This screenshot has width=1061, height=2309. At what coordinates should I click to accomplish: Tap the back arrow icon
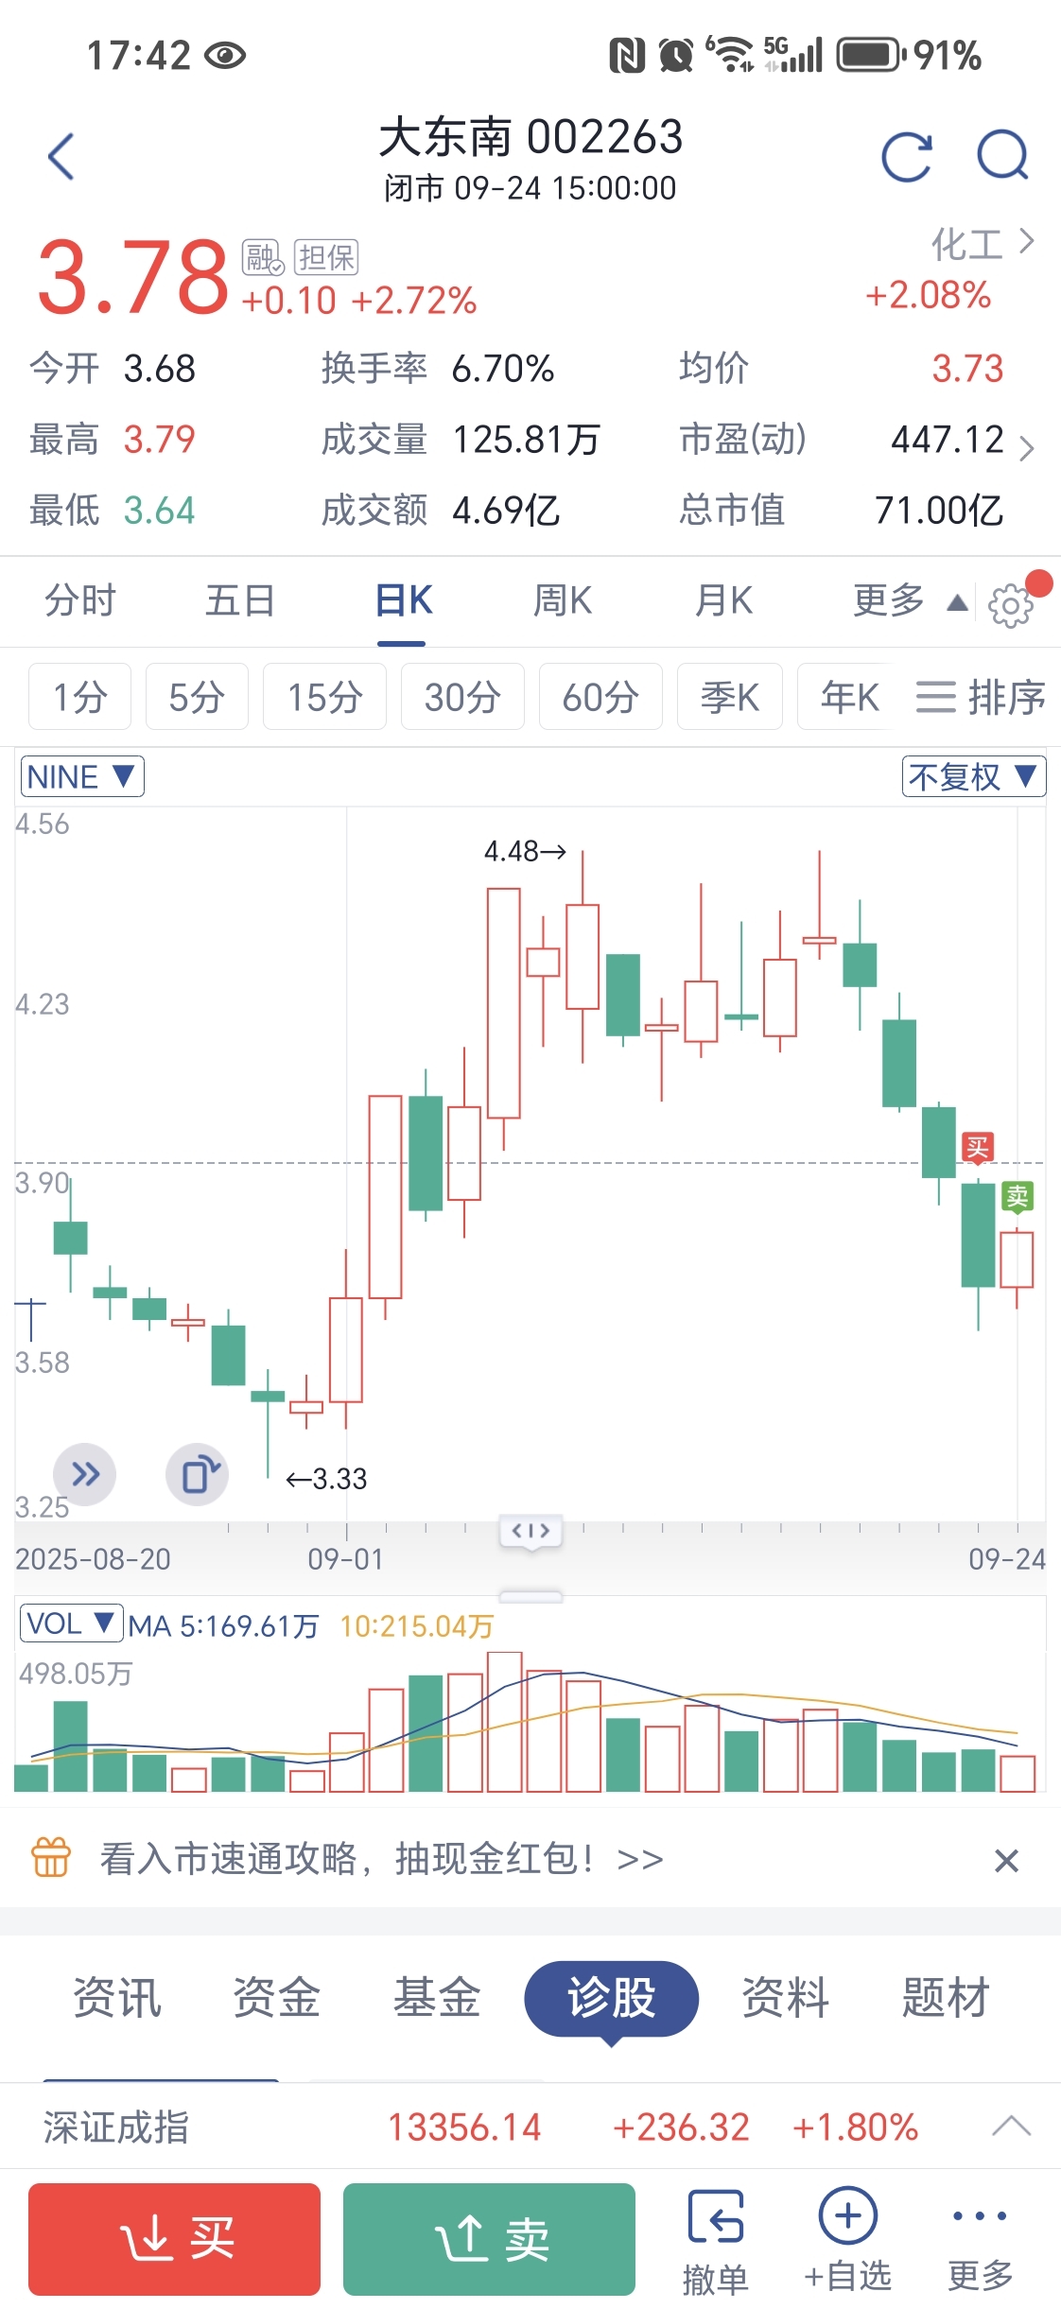click(61, 156)
